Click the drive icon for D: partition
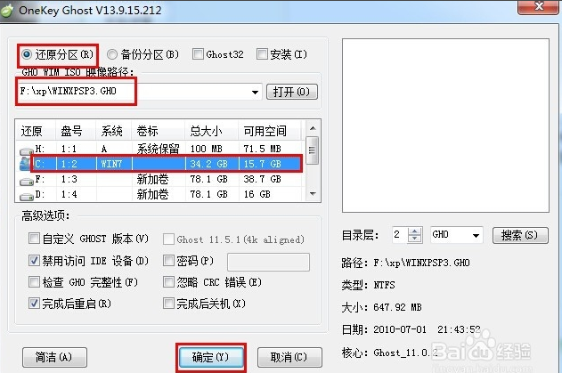Image resolution: width=562 pixels, height=373 pixels. 27,197
